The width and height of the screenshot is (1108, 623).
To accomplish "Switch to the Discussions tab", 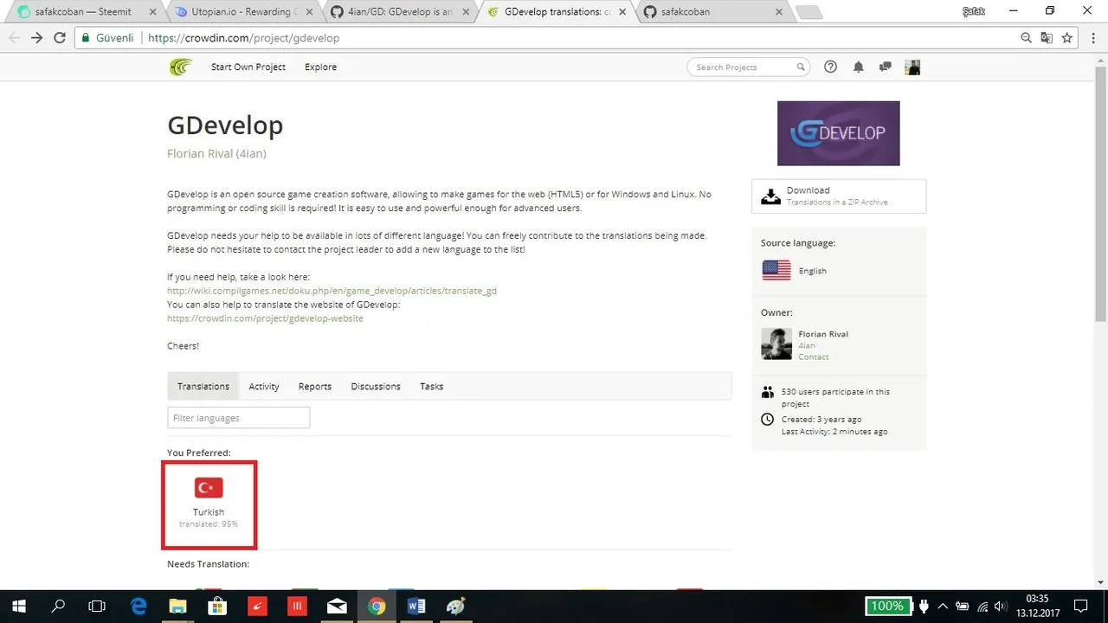I will (x=376, y=386).
